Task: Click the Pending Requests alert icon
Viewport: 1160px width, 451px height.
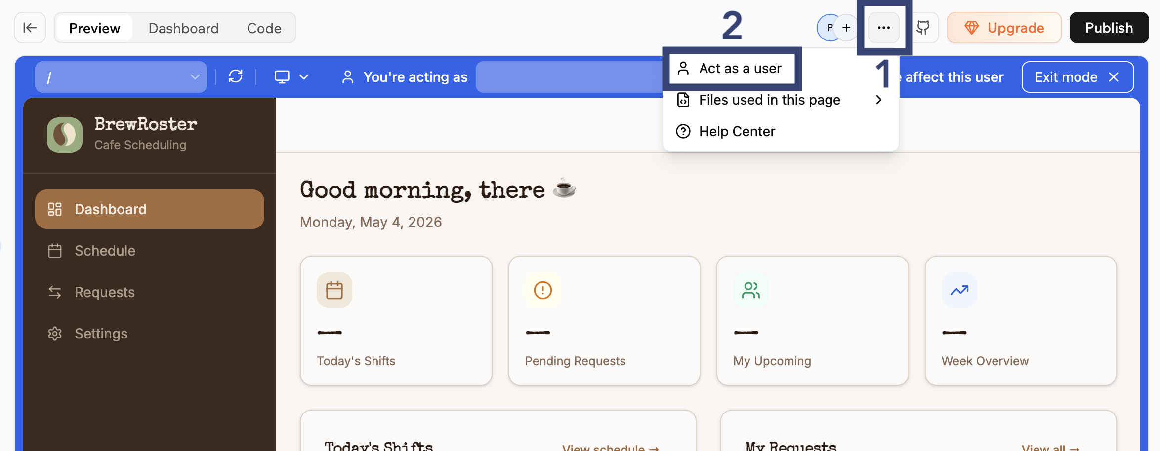Action: 542,290
